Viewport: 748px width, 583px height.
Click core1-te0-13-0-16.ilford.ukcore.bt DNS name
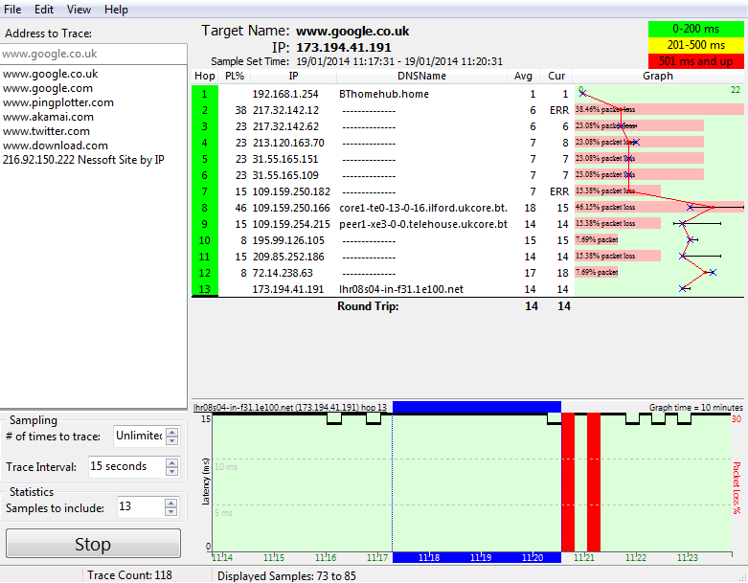click(x=423, y=208)
